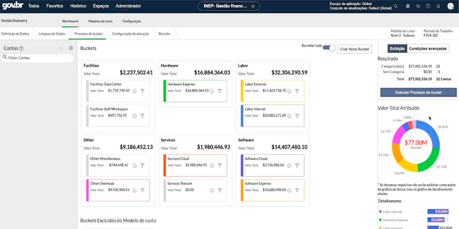The width and height of the screenshot is (459, 229).
Task: Select the Exibição view button
Action: click(397, 49)
